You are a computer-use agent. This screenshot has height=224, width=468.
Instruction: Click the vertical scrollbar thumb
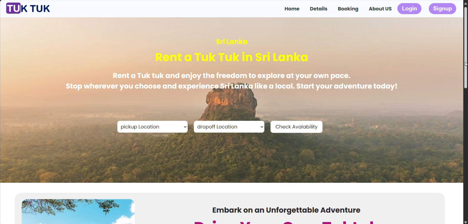point(466,47)
